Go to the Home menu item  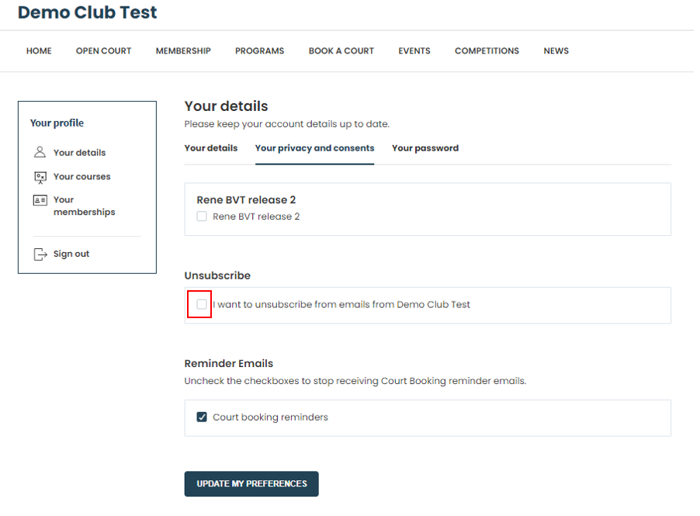(39, 51)
